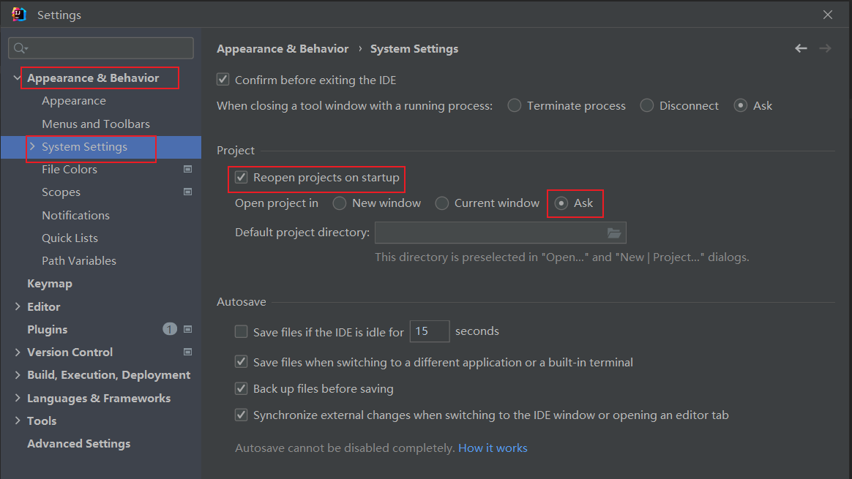Open the Notifications settings page
The width and height of the screenshot is (852, 479).
pos(75,216)
